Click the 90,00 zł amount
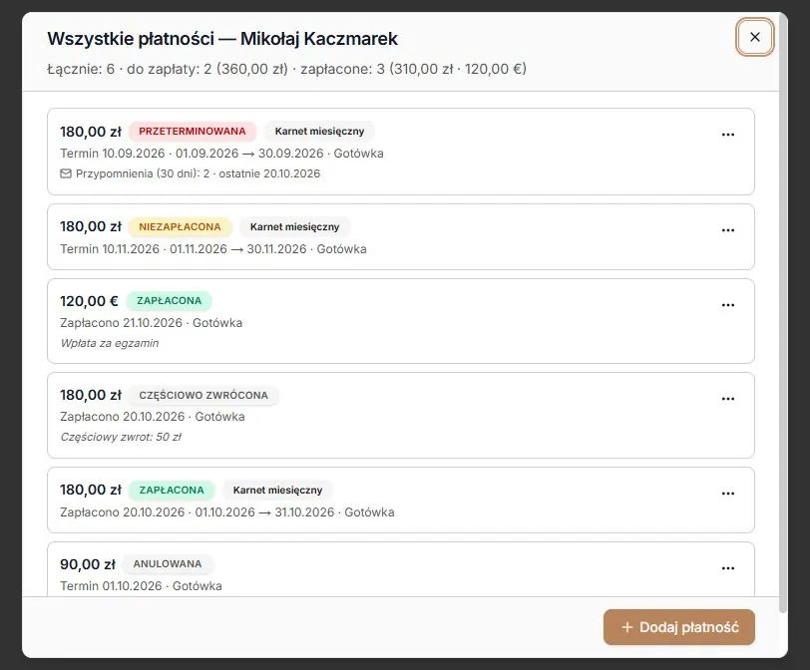 [88, 564]
